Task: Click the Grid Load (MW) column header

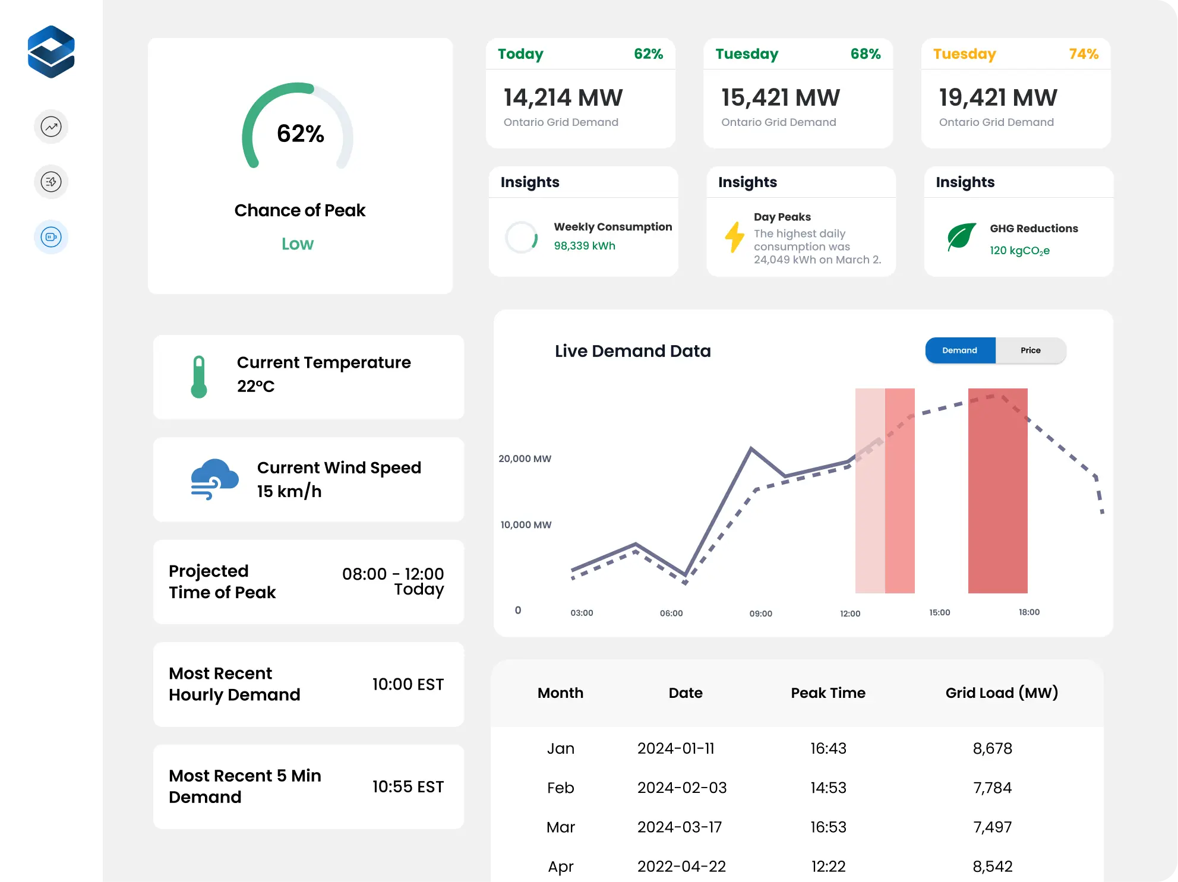Action: point(1002,693)
